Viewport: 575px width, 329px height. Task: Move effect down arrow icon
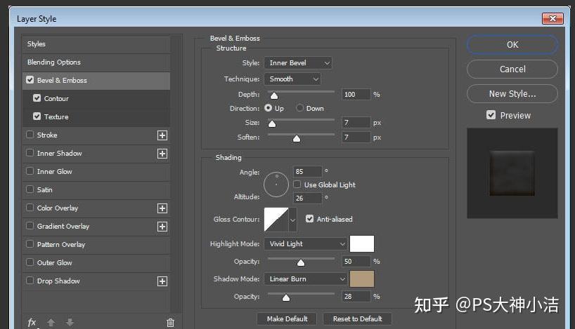[x=70, y=323]
